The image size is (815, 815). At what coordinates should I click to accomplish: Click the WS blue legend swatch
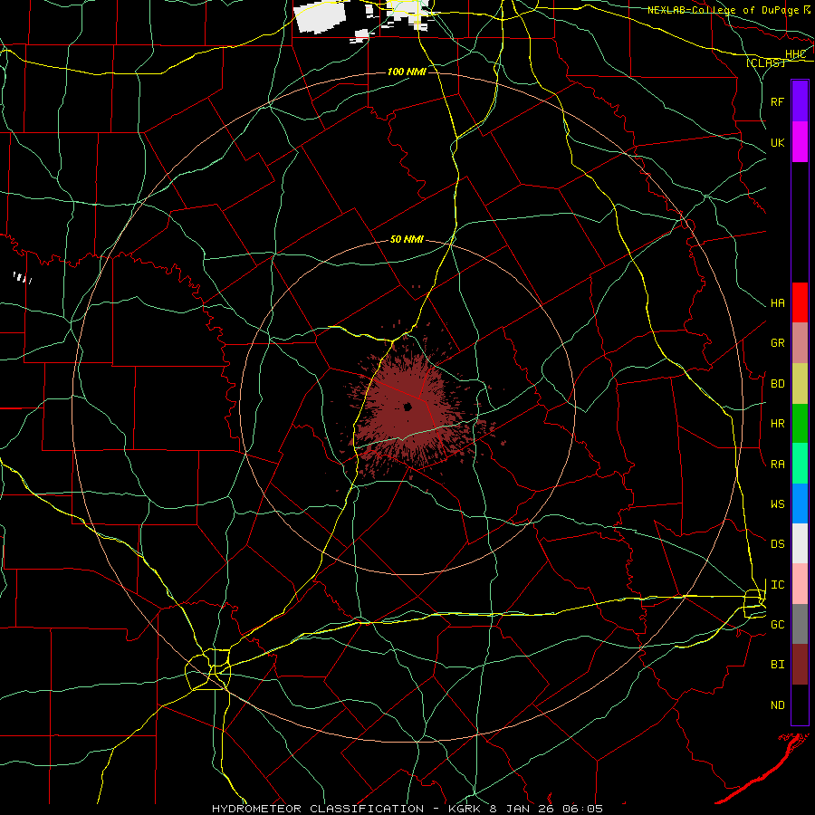click(x=800, y=503)
